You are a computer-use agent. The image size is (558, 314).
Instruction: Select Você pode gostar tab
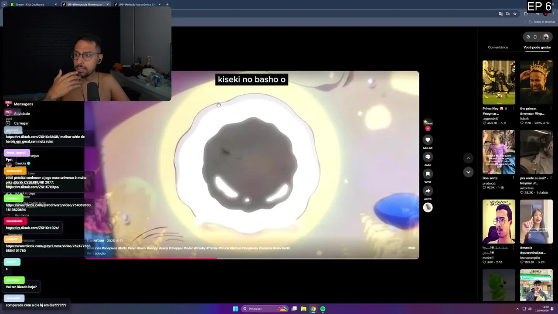pos(537,47)
